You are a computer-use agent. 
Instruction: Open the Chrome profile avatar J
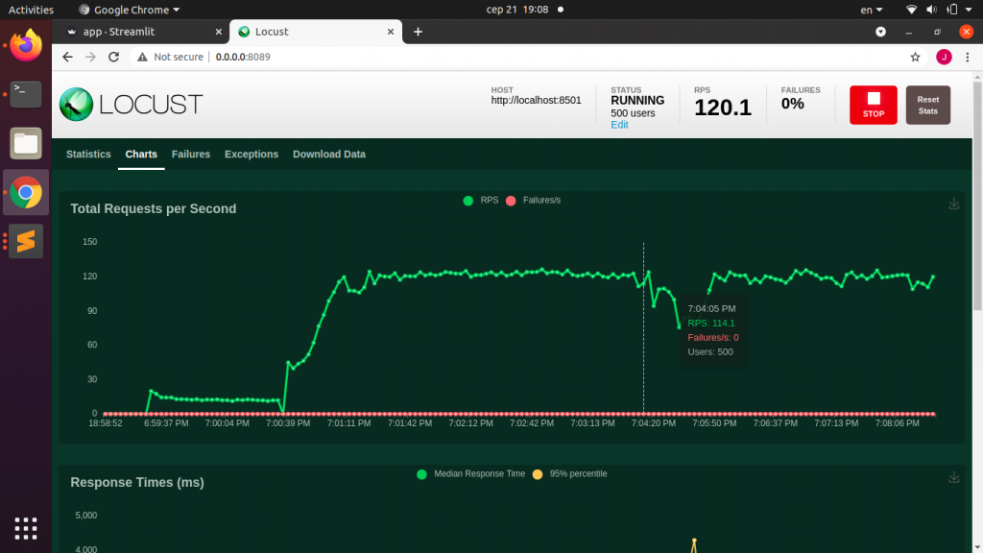[x=944, y=57]
